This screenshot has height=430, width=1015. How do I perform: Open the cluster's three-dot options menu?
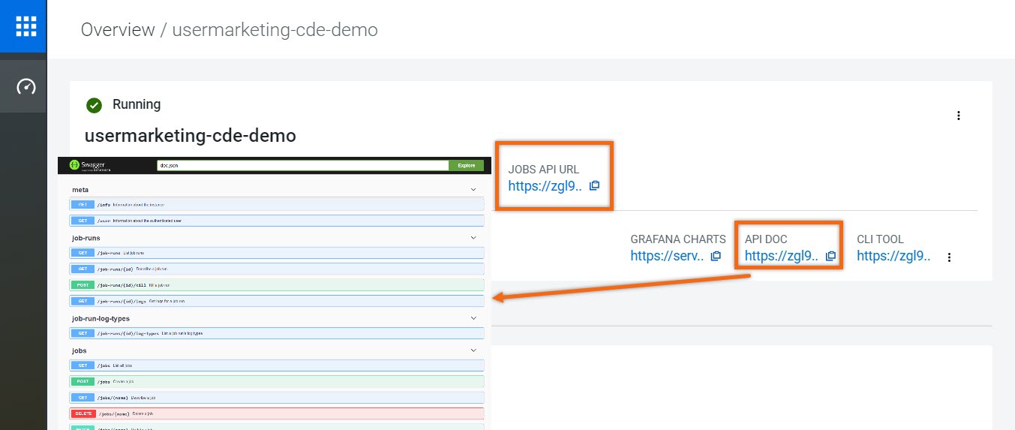[x=958, y=116]
